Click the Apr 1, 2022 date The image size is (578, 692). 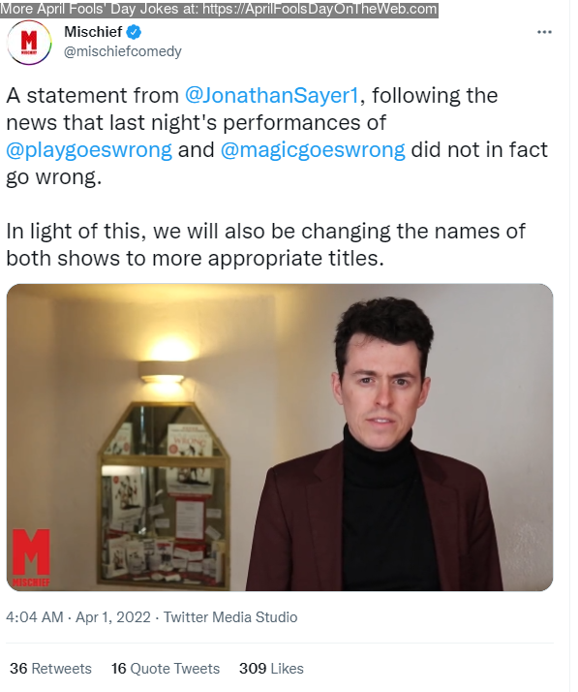[113, 616]
